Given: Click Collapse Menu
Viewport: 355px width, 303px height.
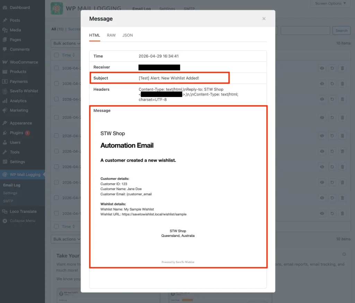Looking at the screenshot, I should 22,221.
